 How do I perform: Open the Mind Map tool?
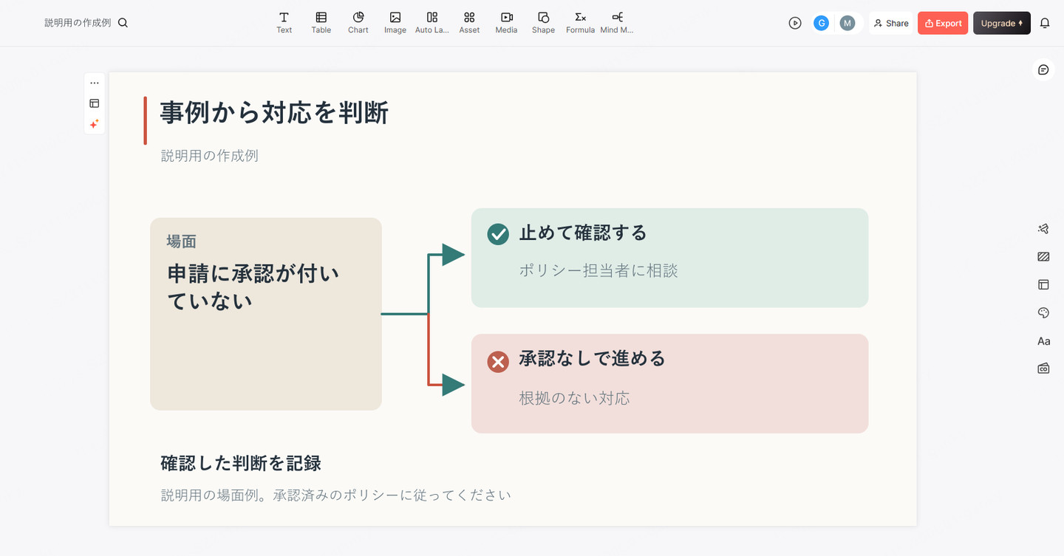617,23
